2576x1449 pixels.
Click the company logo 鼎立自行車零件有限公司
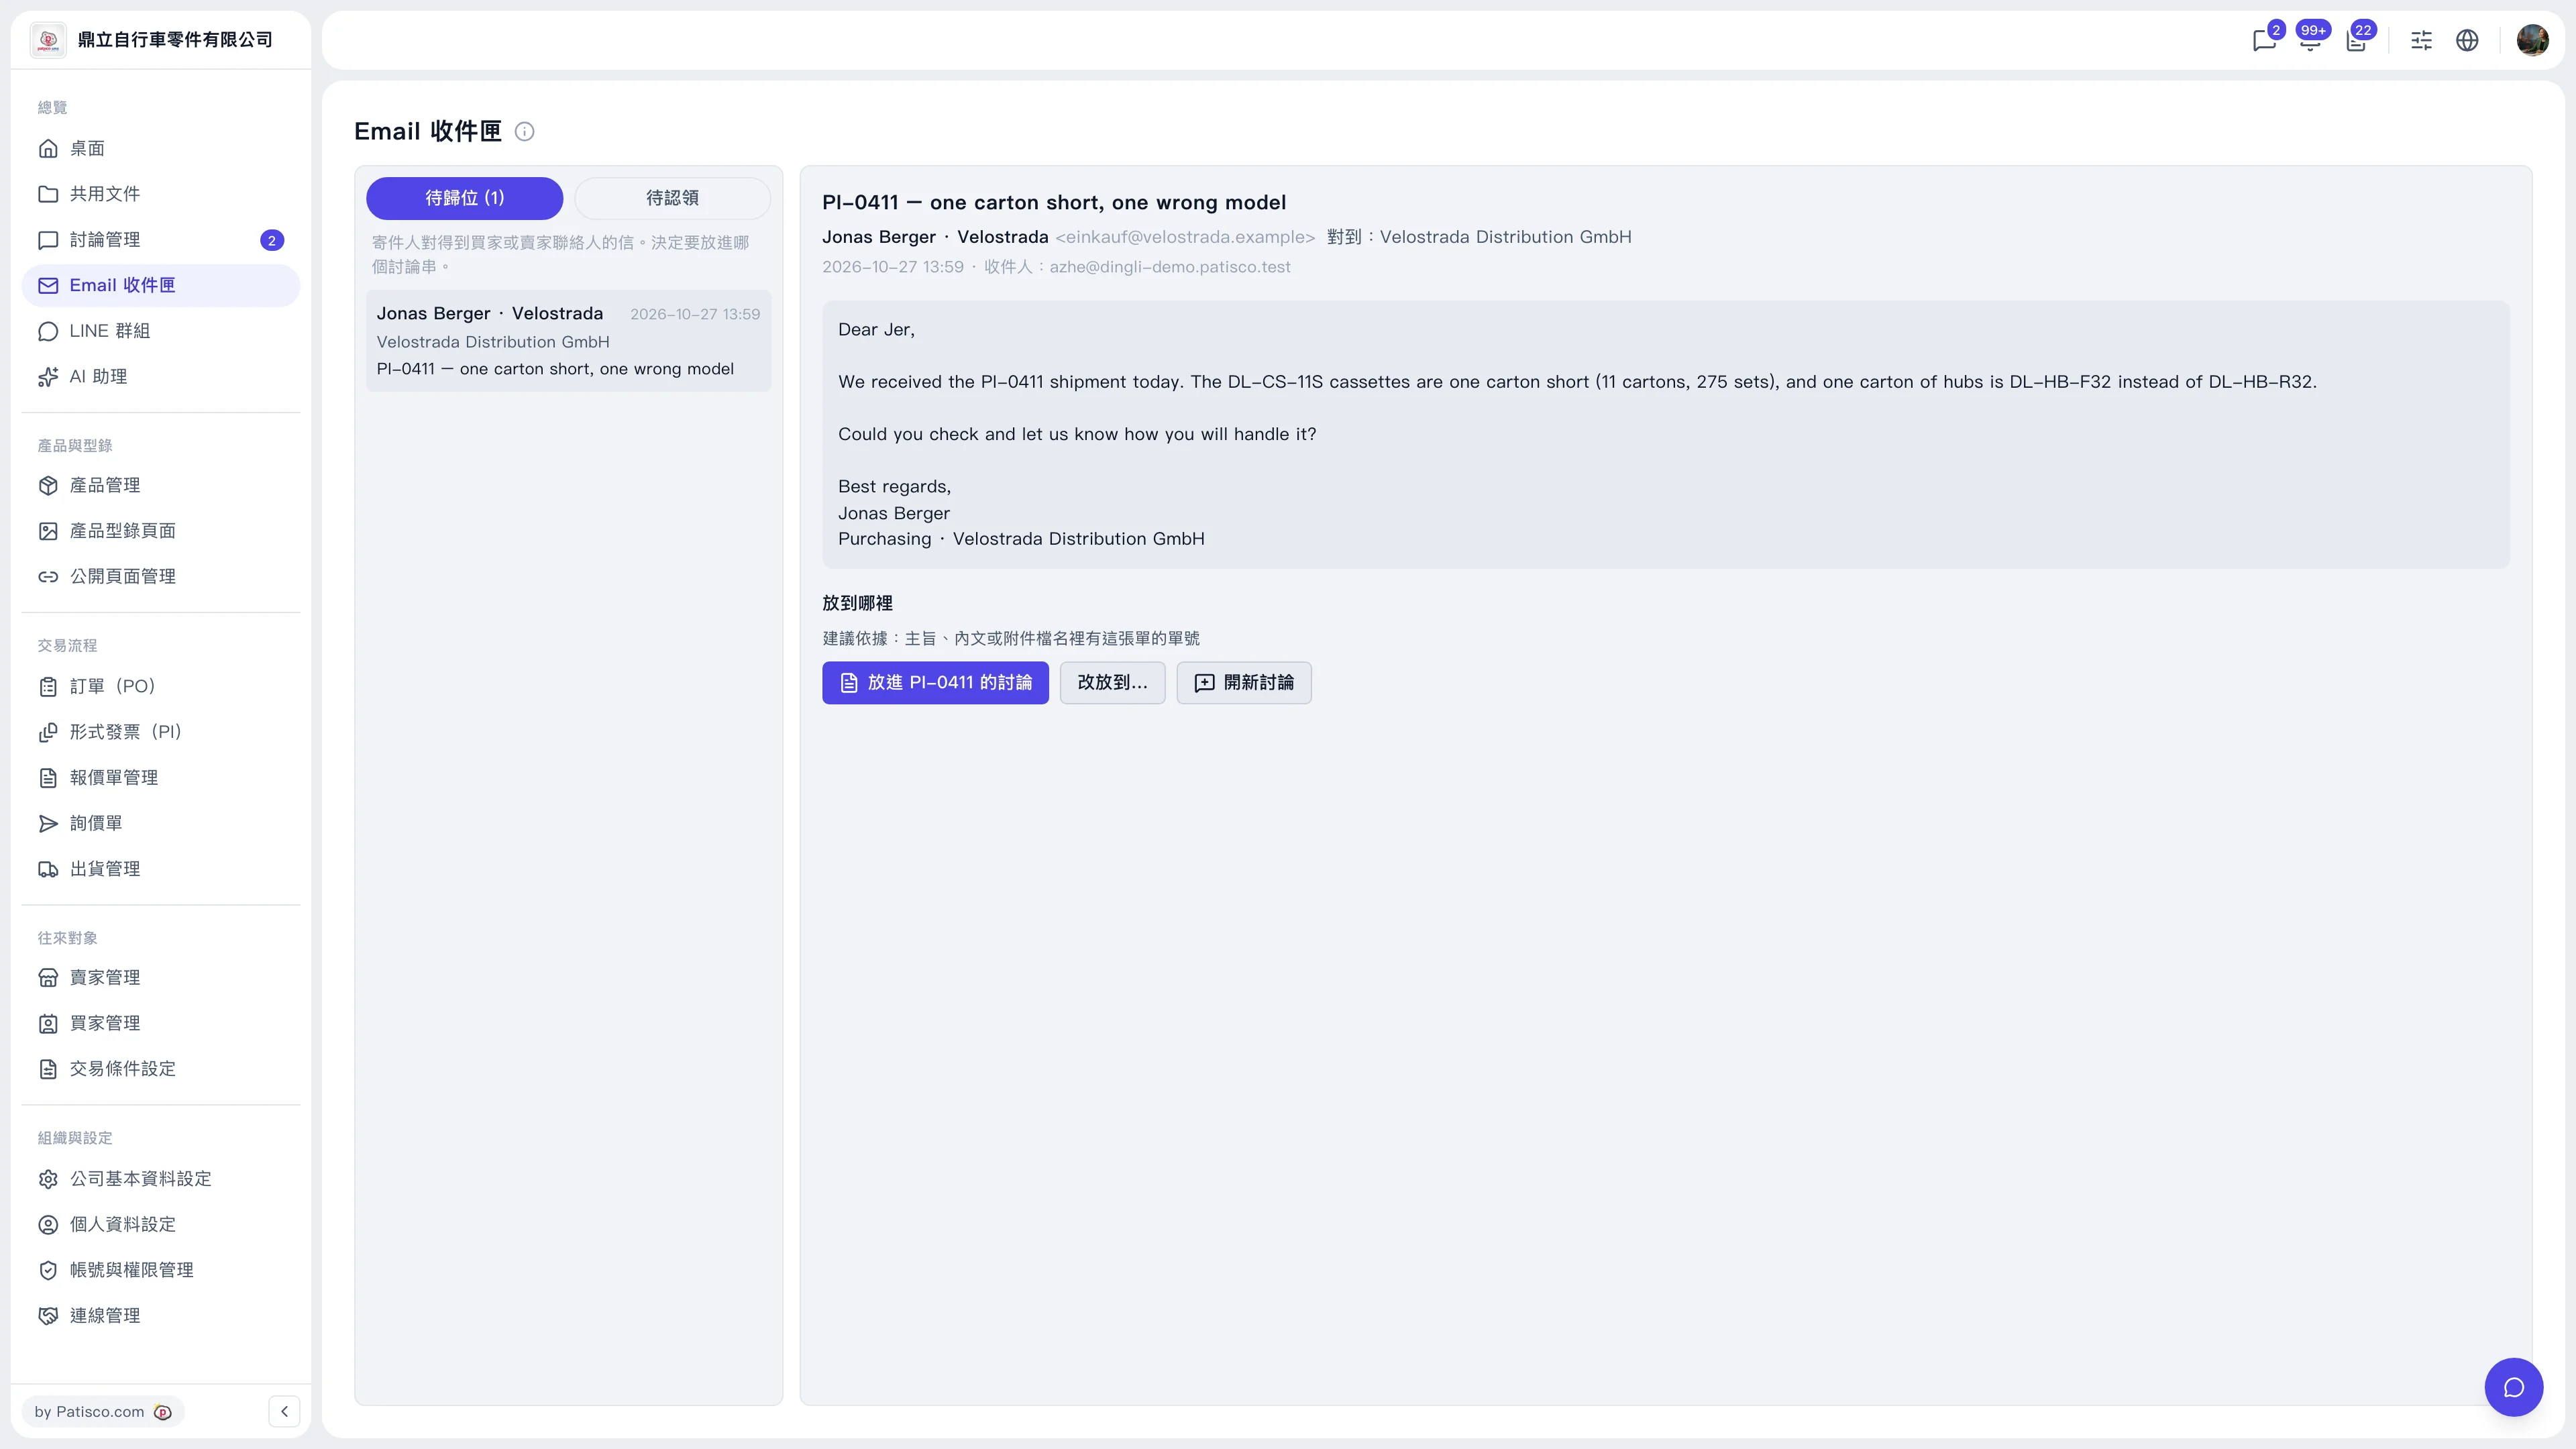tap(48, 40)
